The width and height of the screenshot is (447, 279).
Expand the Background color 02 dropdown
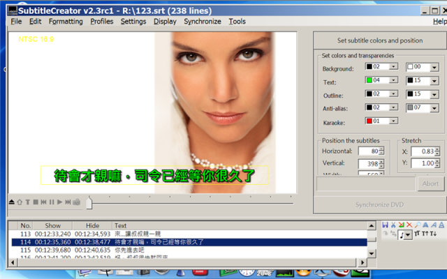tap(393, 67)
